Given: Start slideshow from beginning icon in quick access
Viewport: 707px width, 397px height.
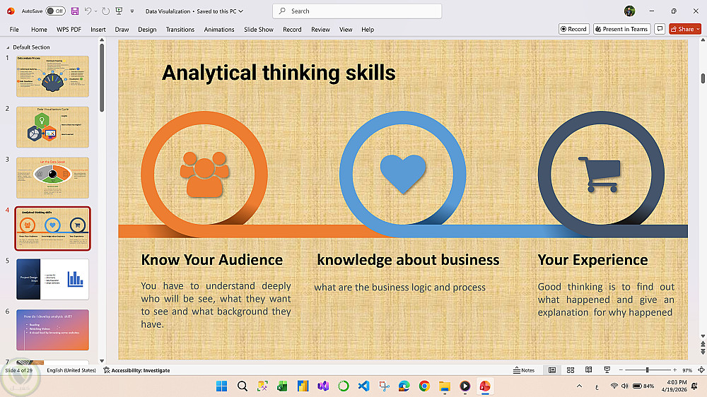Looking at the screenshot, I should pos(119,11).
